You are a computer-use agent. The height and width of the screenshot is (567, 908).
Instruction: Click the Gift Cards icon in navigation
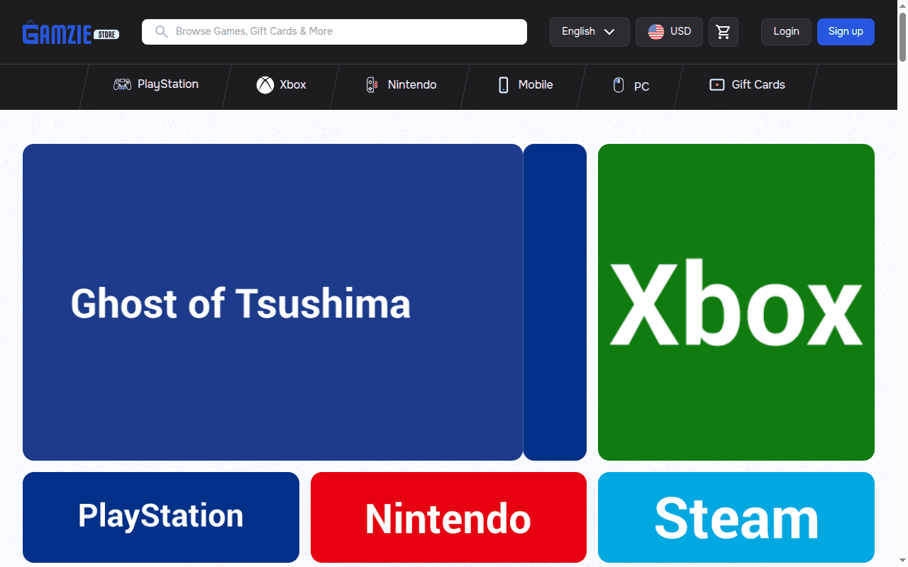tap(717, 84)
